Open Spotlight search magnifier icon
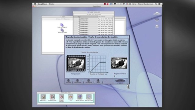Image resolution: width=195 pixels, height=110 pixels. (x=156, y=4)
